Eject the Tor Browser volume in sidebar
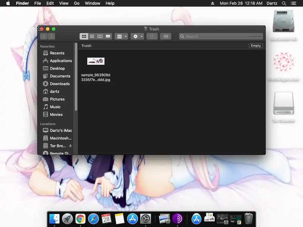 coord(70,146)
